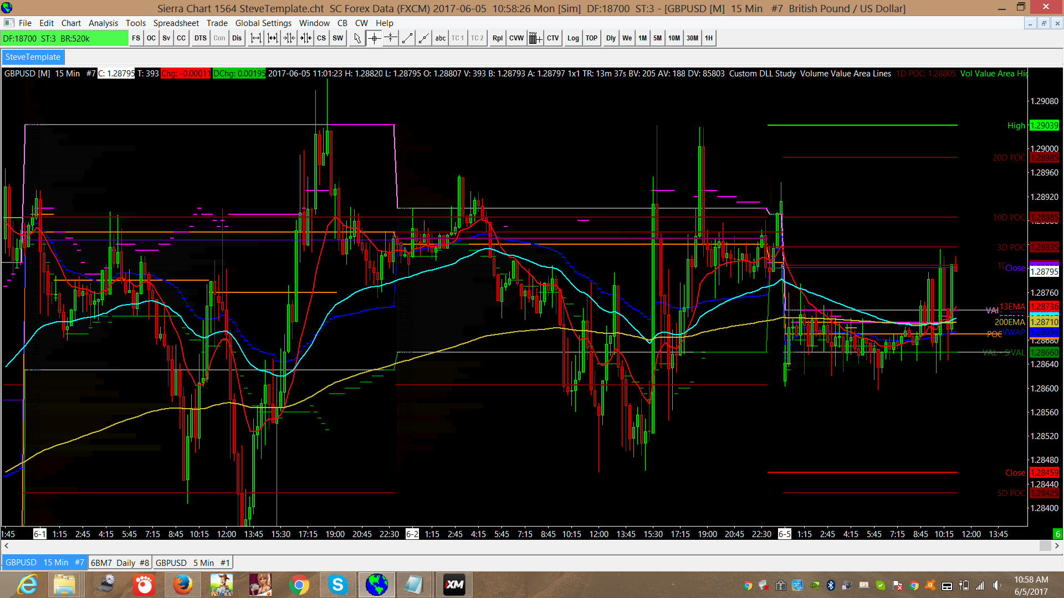1064x598 pixels.
Task: Set timeframe with the 30M button
Action: pyautogui.click(x=692, y=38)
